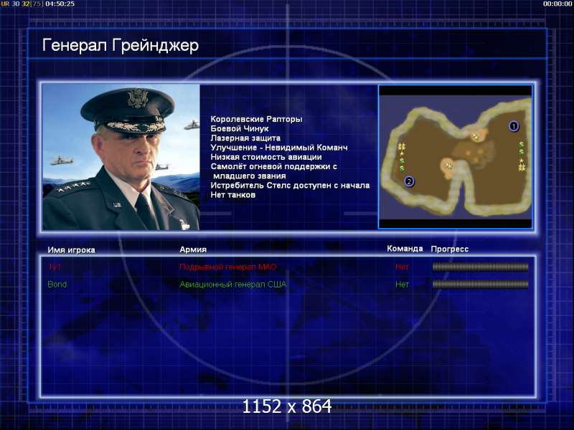Click the progress bar for player Iv1
574x430 pixels.
(480, 267)
